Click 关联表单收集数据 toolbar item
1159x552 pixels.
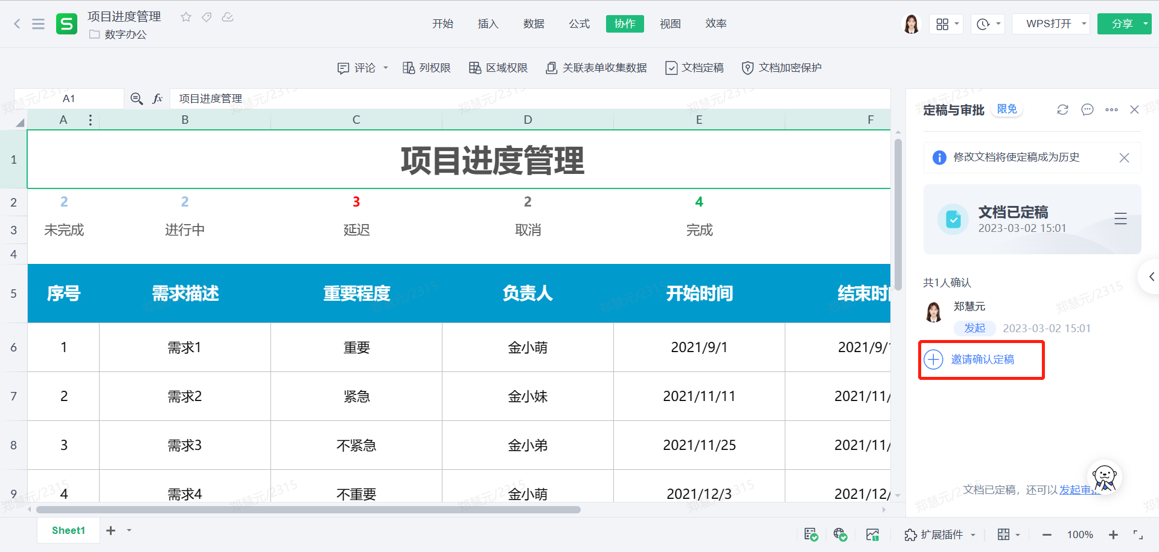[x=596, y=68]
